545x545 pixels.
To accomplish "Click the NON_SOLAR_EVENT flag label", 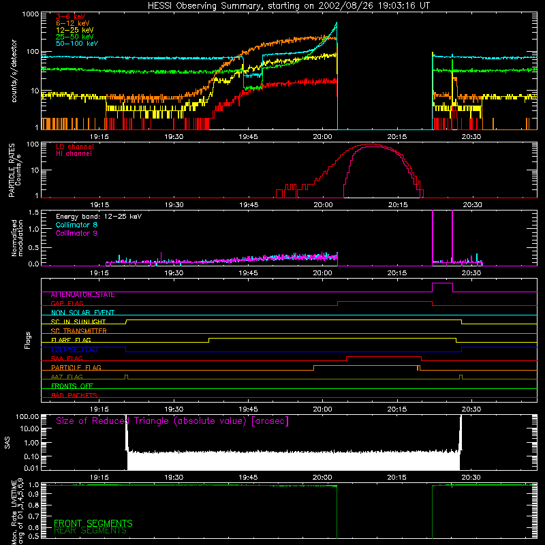I will click(x=82, y=313).
